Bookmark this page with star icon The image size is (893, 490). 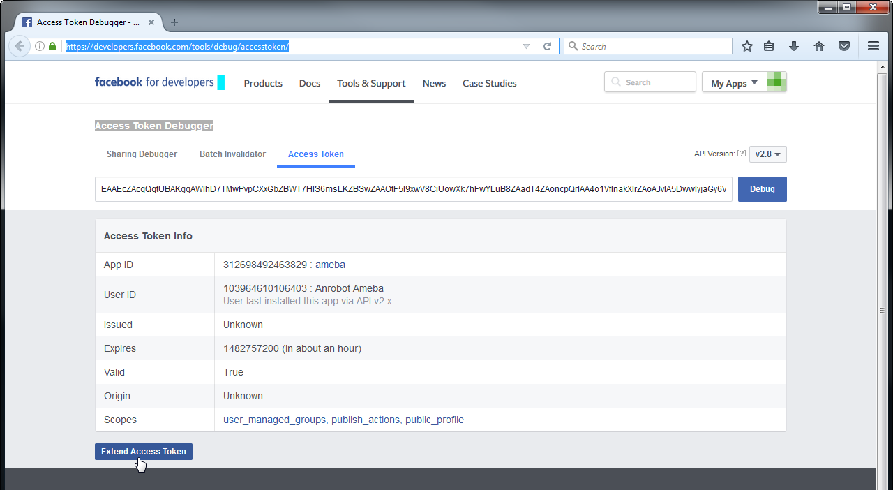click(x=747, y=46)
